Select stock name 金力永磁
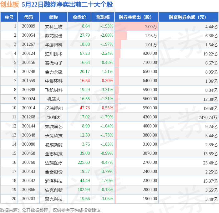219x213 pixels. point(53,72)
